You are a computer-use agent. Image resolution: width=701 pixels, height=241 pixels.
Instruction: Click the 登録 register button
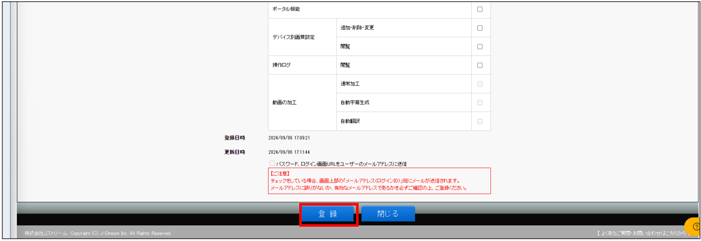[328, 214]
